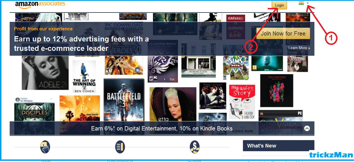Click the What's New panel header

pos(279,146)
